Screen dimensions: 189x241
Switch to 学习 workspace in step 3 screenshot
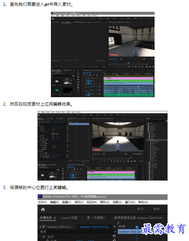tap(140, 209)
